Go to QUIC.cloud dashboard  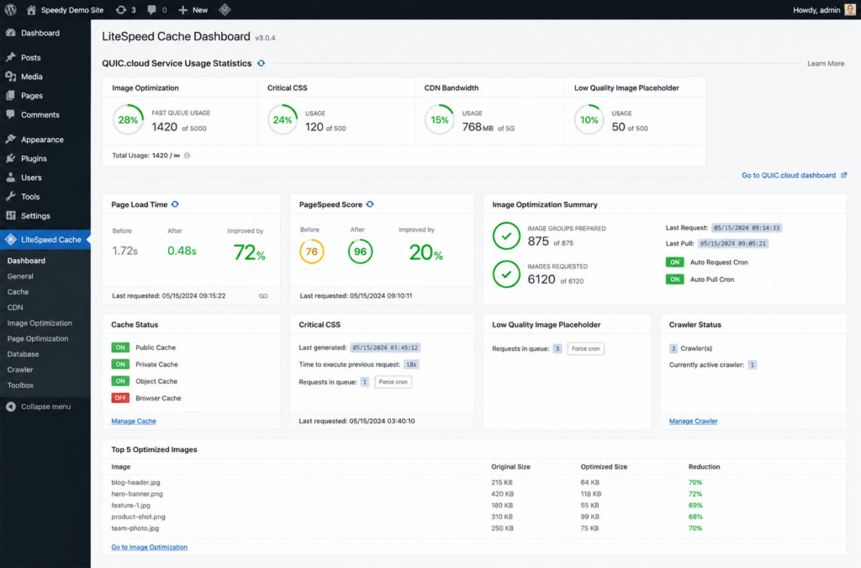click(x=794, y=175)
